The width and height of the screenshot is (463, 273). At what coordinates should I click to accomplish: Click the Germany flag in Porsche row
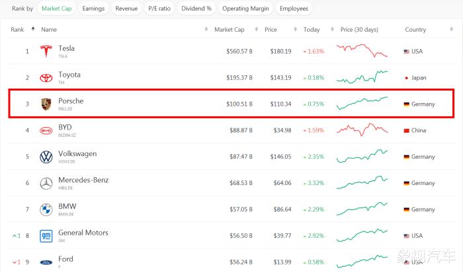[x=407, y=104]
